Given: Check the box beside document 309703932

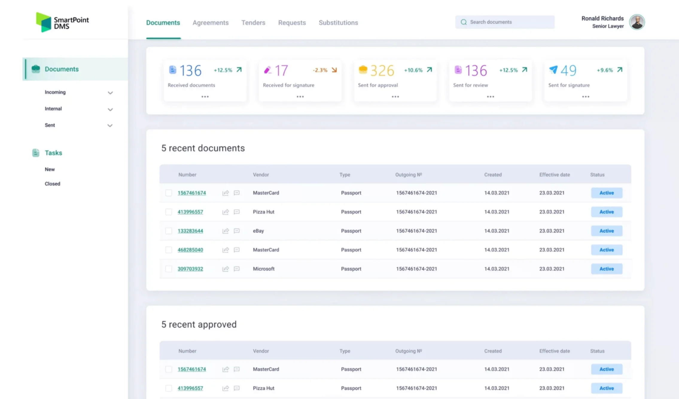Looking at the screenshot, I should (x=169, y=269).
